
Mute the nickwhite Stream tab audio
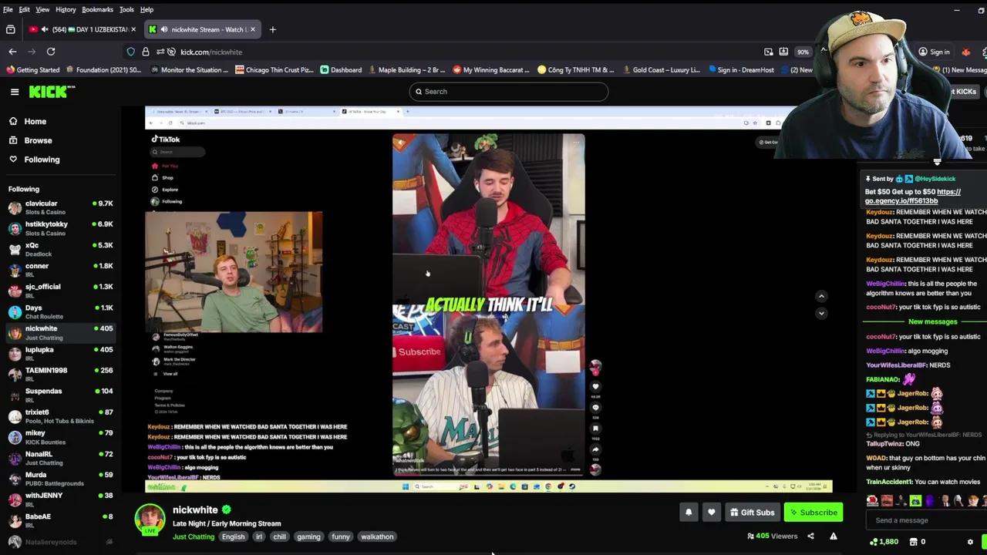(x=163, y=29)
